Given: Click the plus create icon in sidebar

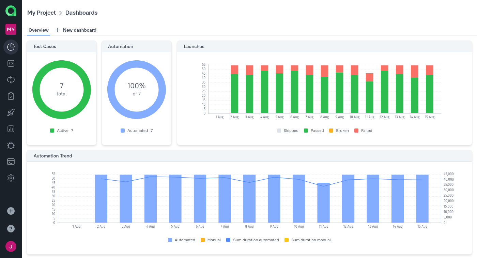Looking at the screenshot, I should coord(11,211).
